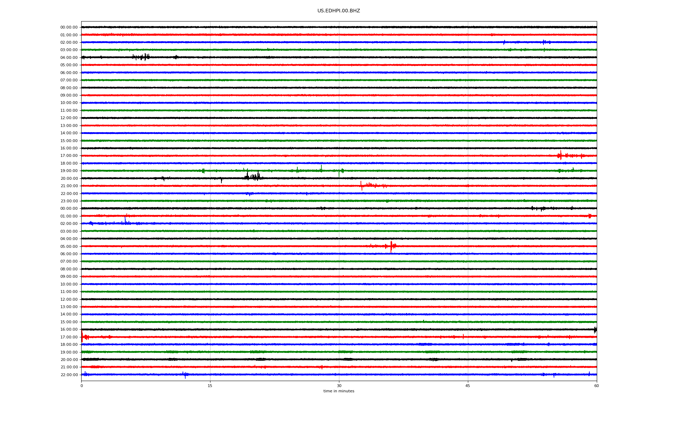Click the plot title US.EDHPI.00.BHZ

pos(338,11)
